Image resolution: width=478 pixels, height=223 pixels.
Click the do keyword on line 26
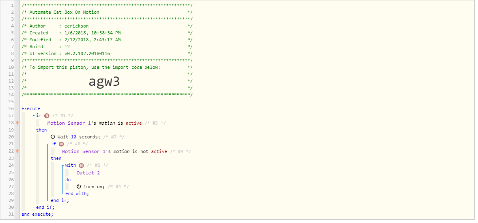(68, 180)
